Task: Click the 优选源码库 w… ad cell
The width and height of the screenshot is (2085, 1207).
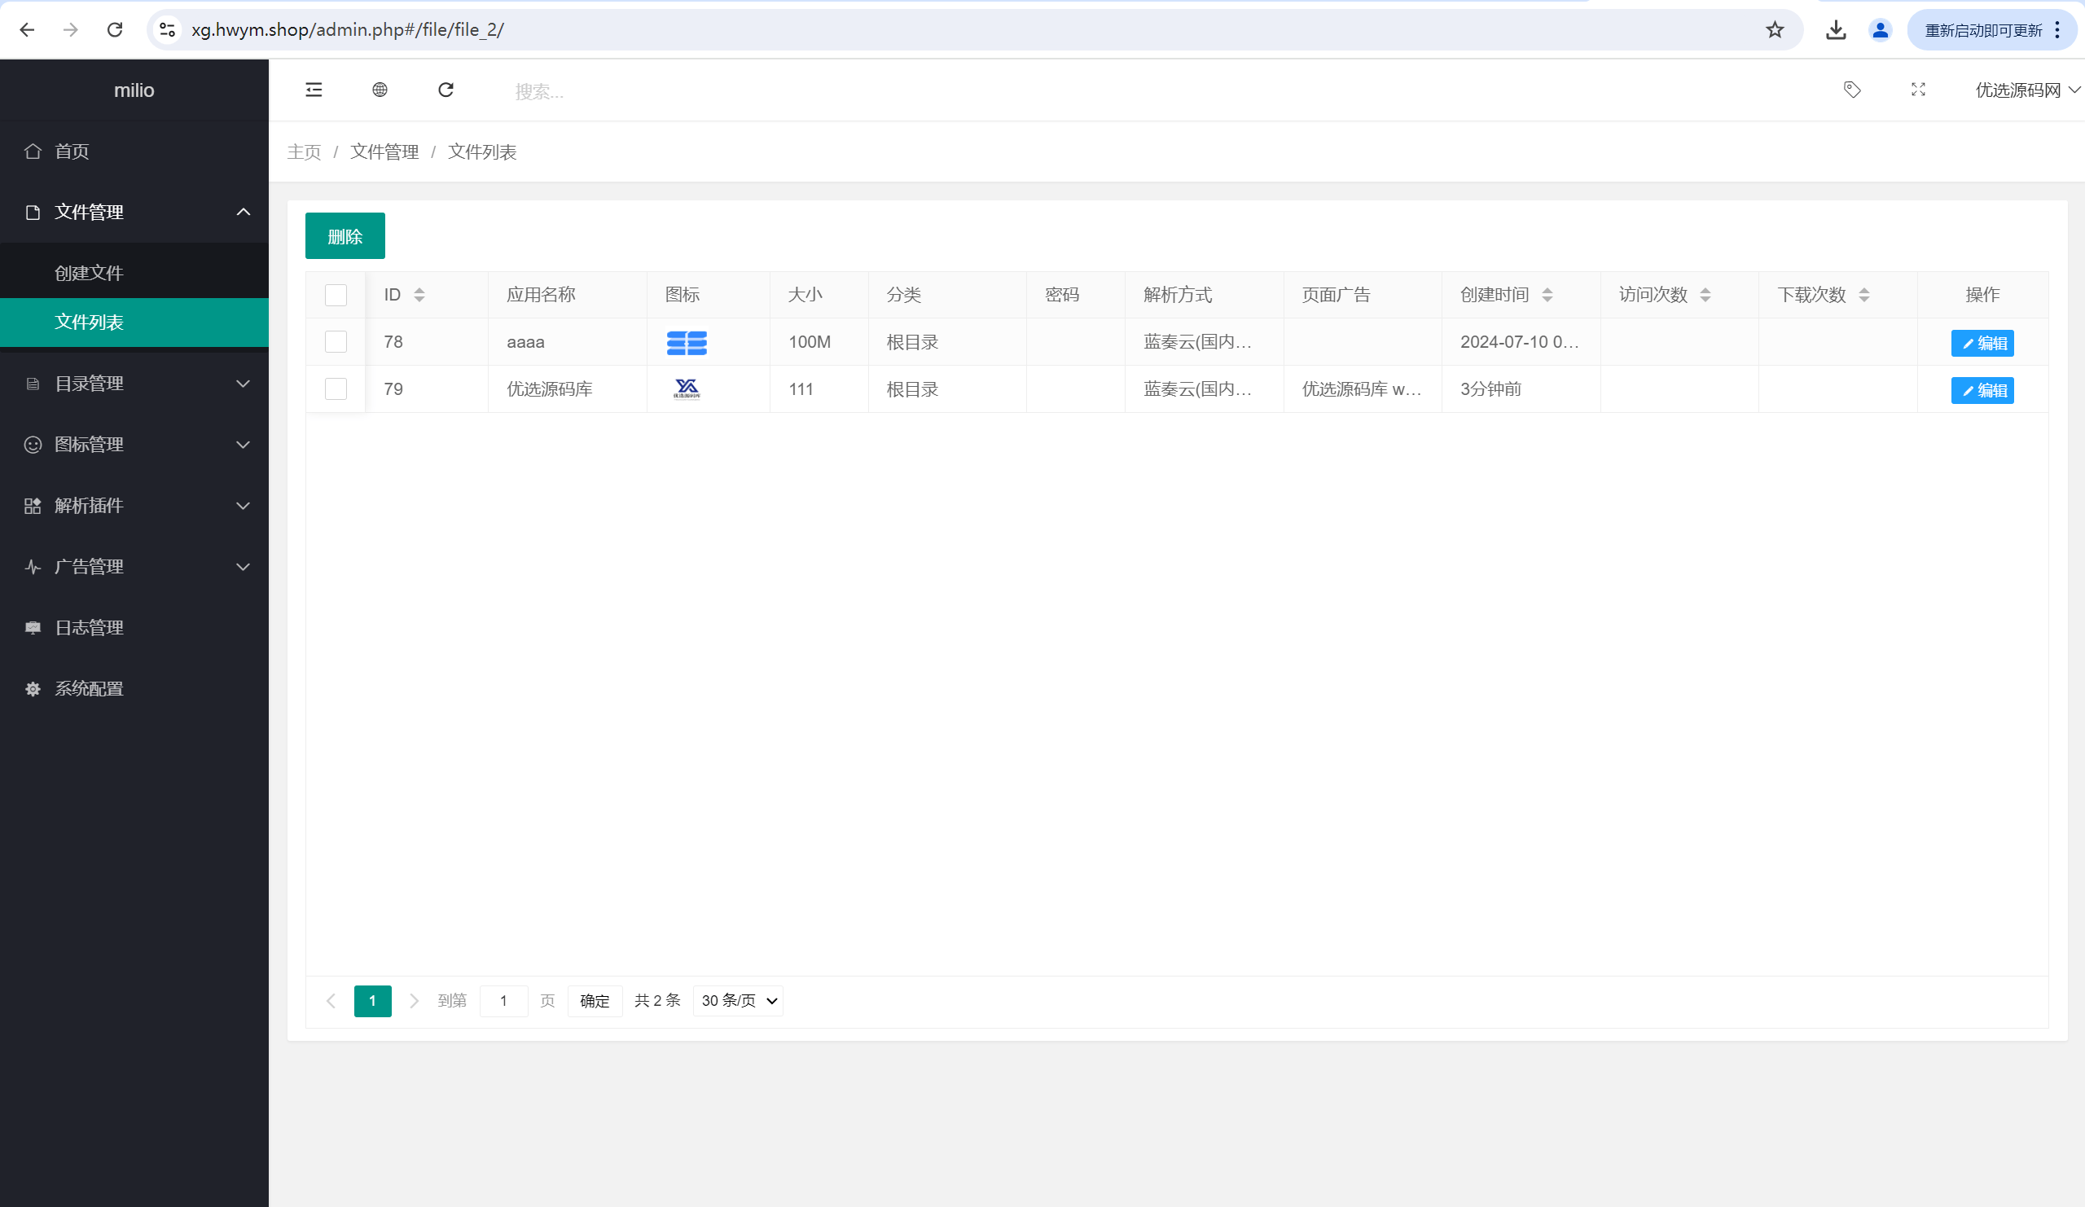Action: pyautogui.click(x=1362, y=388)
